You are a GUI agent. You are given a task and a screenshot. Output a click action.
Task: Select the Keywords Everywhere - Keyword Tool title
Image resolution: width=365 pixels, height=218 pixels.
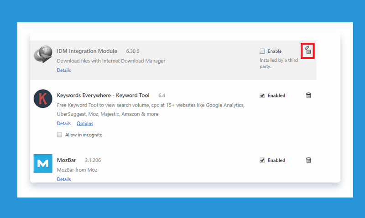103,96
